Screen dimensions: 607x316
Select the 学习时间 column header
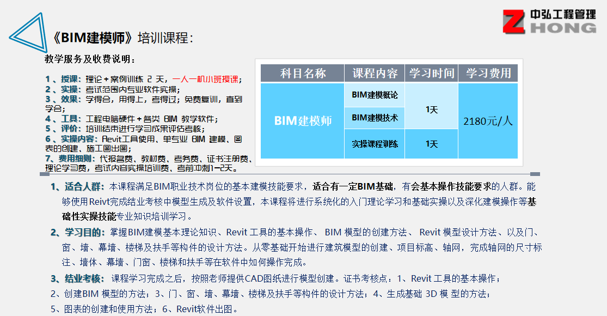pyautogui.click(x=431, y=74)
